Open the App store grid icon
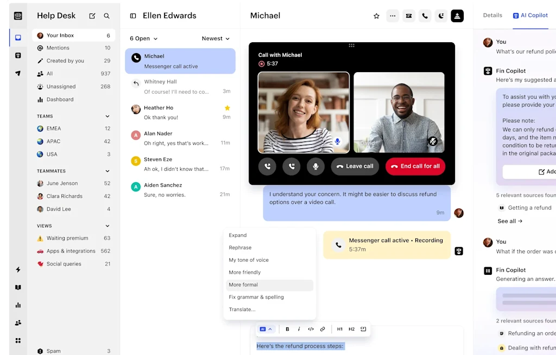556x355 pixels. pyautogui.click(x=18, y=340)
